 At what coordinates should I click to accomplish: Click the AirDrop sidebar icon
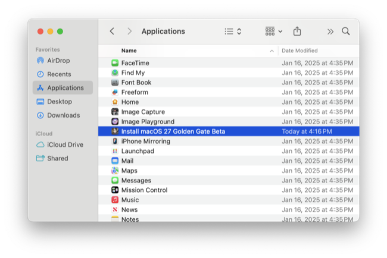coord(40,61)
